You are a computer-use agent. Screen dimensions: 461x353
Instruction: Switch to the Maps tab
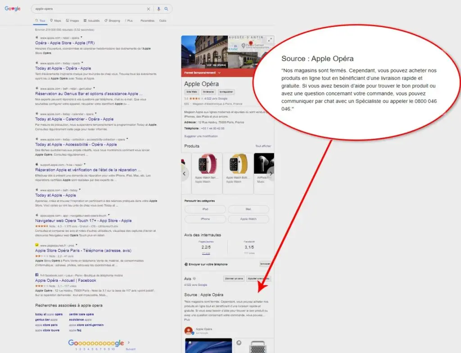55,21
